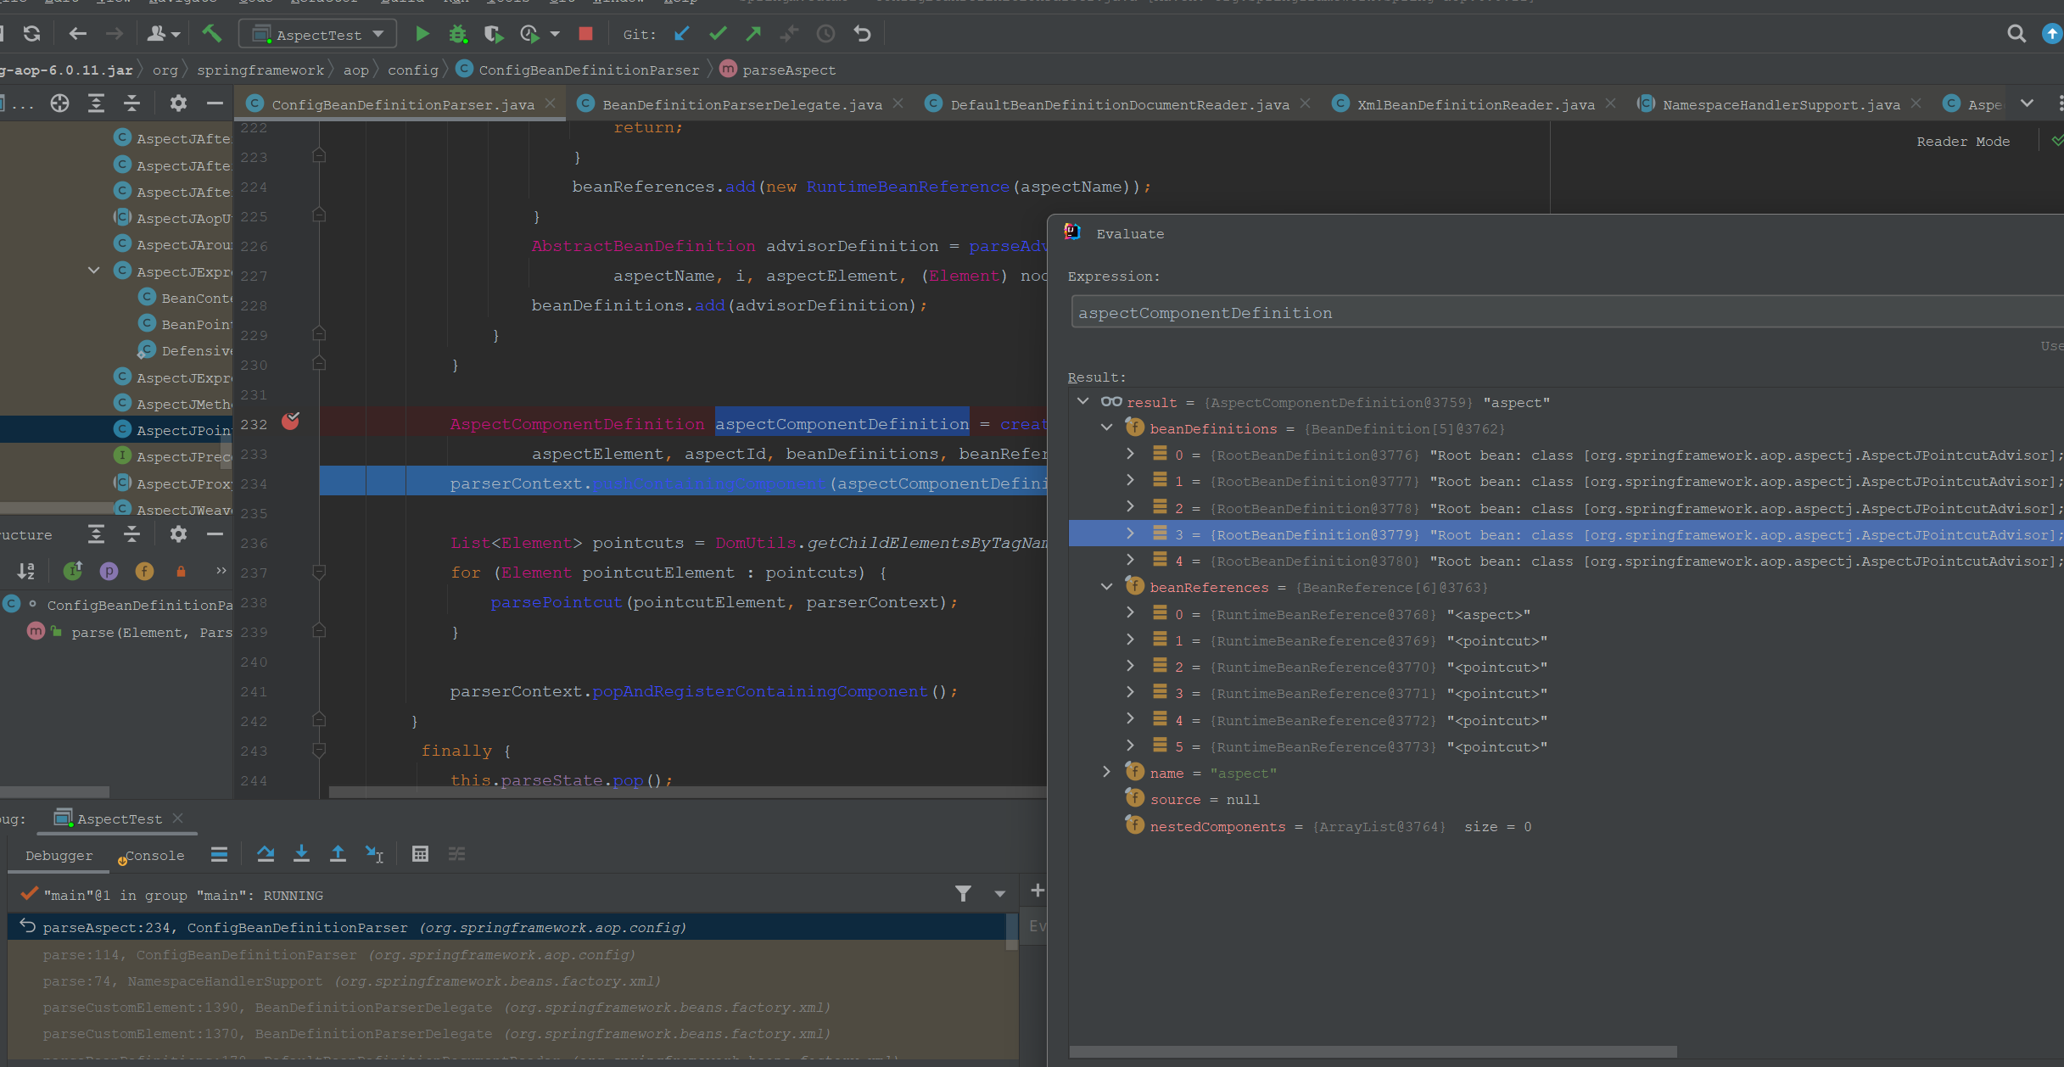Viewport: 2064px width, 1067px height.
Task: Toggle Show Properties filter in Structure
Action: 109,572
